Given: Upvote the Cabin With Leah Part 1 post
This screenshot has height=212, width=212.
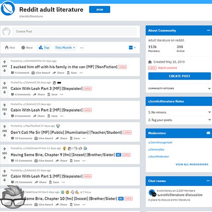Looking at the screenshot, I should pos(5,171).
